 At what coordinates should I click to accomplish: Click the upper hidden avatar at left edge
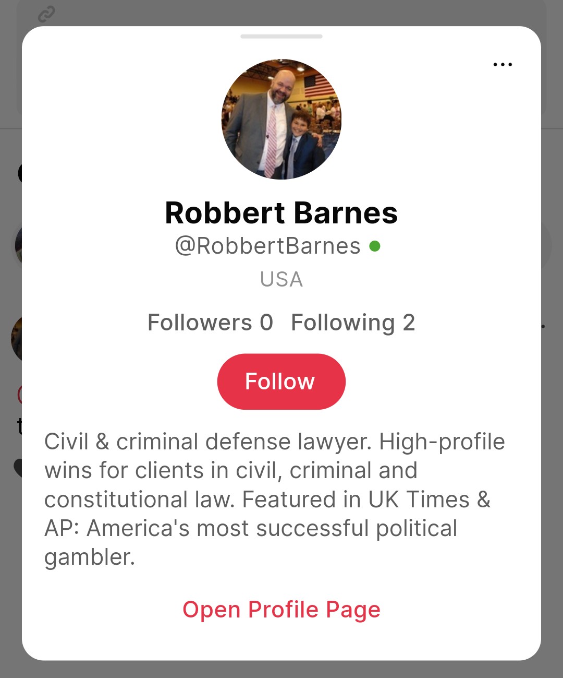(x=18, y=244)
